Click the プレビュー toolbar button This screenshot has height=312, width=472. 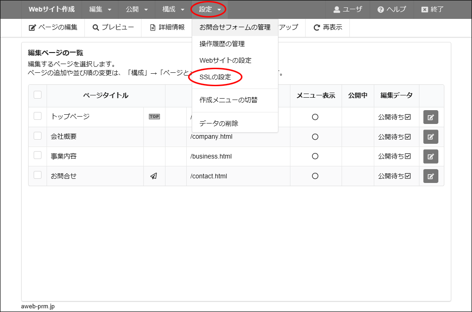tap(113, 27)
